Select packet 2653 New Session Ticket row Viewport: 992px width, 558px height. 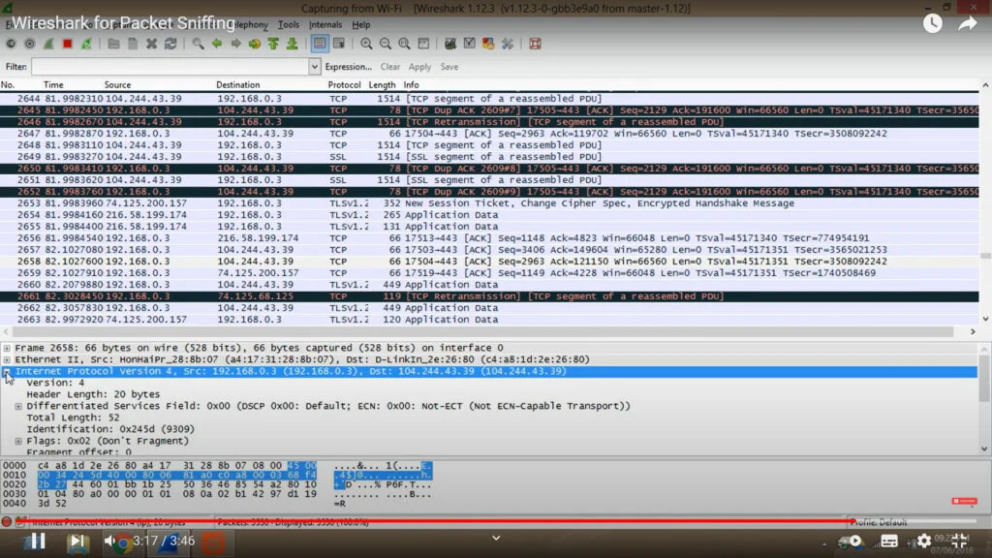(489, 203)
